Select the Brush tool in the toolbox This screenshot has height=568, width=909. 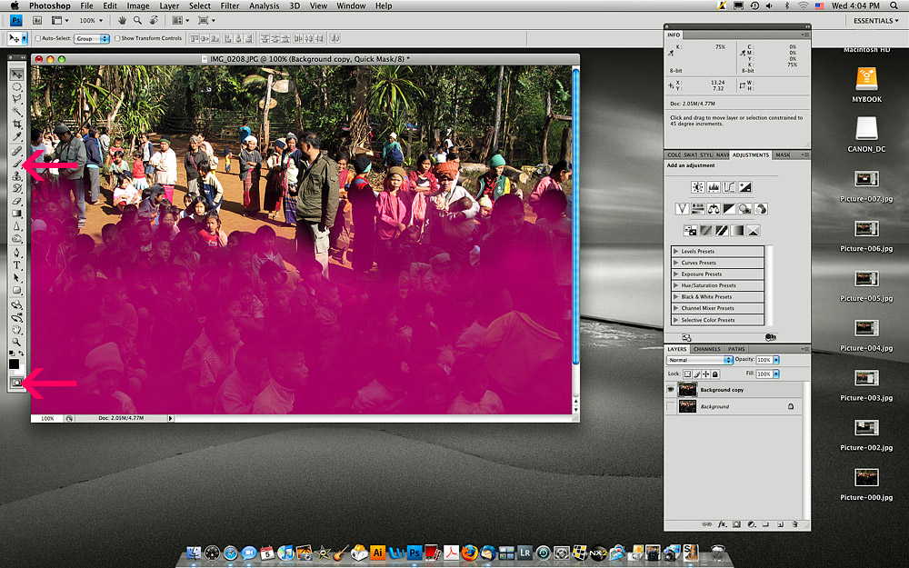(16, 164)
